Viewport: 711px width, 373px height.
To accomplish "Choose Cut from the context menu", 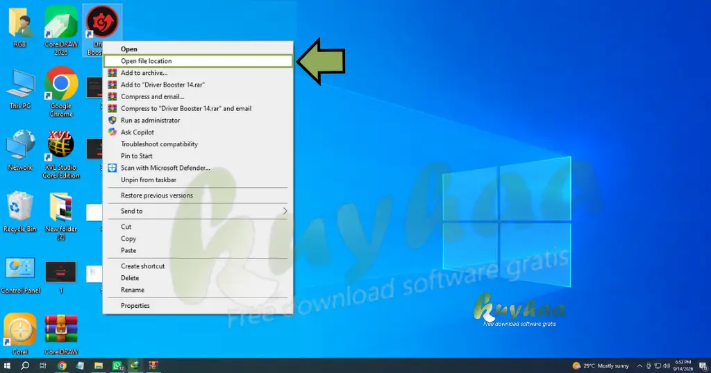I will [198, 227].
